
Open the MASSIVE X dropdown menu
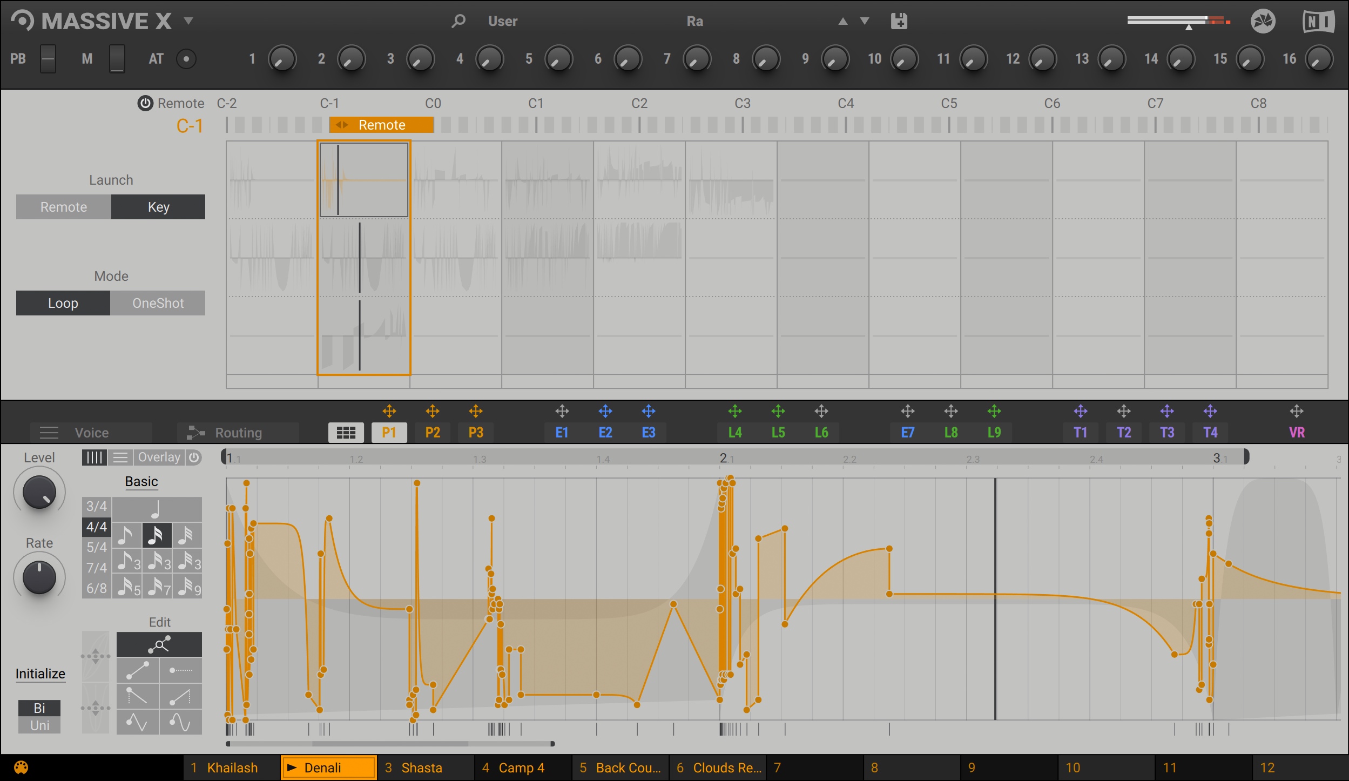click(x=189, y=21)
